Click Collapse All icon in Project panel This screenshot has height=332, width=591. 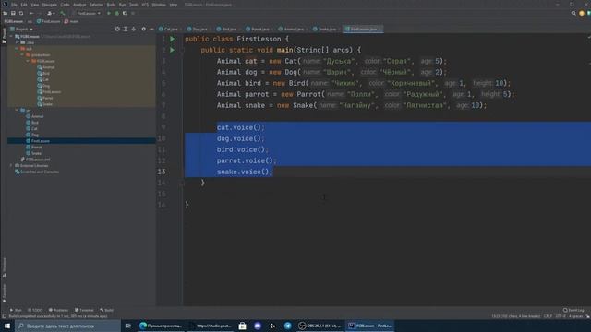[x=133, y=29]
